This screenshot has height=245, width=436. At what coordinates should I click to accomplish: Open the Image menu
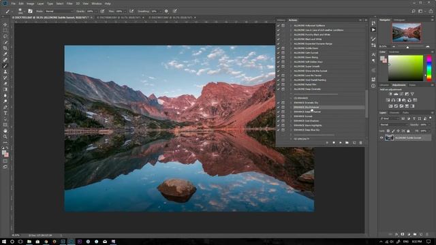click(x=30, y=3)
